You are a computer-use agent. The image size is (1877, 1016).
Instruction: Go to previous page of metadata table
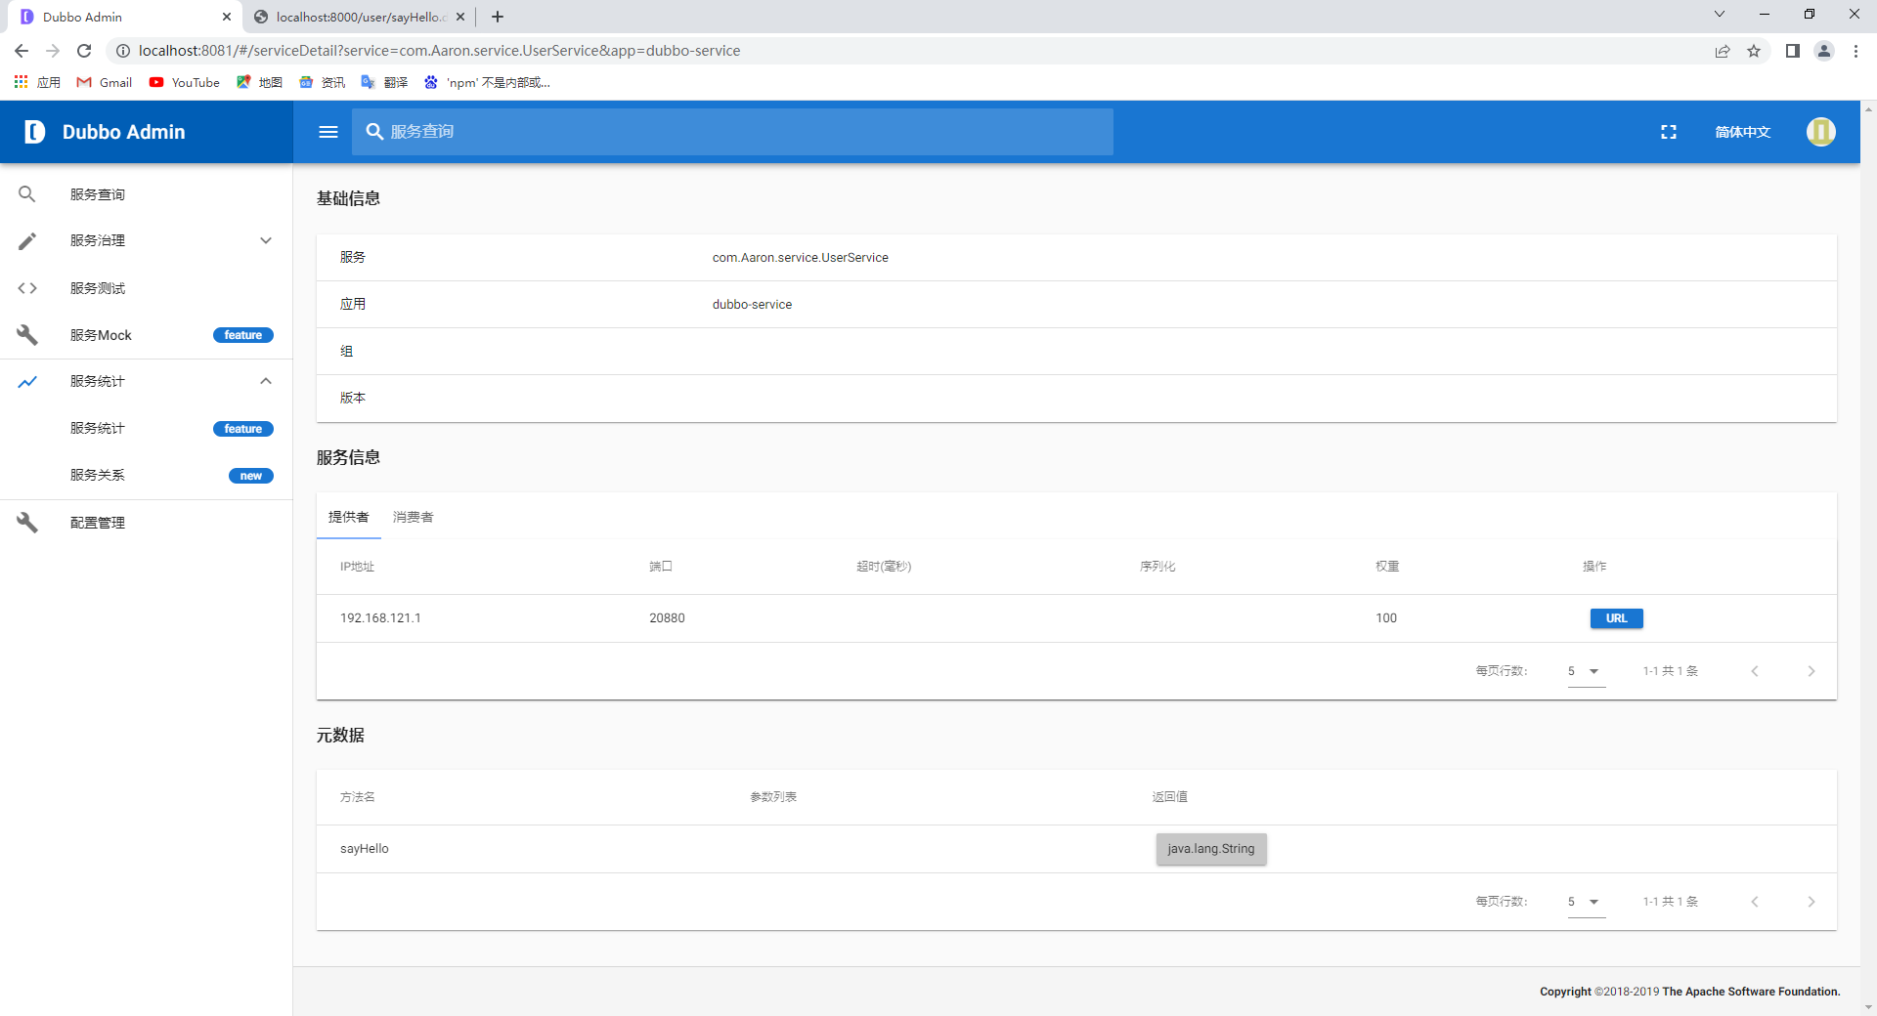[1755, 902]
